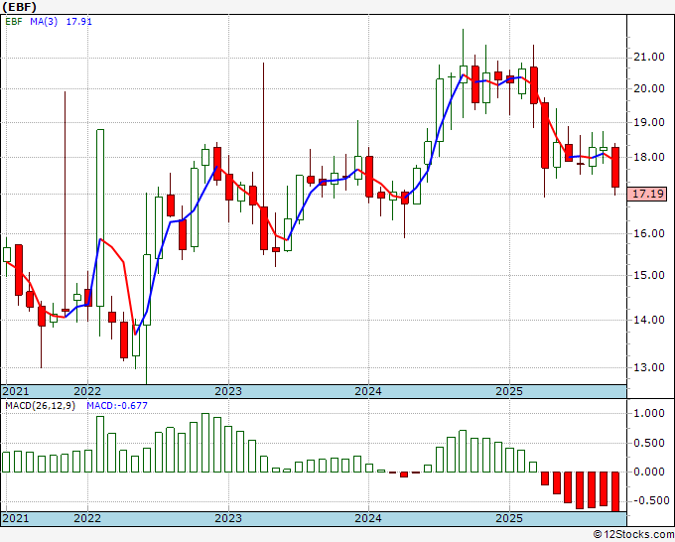Click the 2022 label on price chart axis

pos(87,392)
